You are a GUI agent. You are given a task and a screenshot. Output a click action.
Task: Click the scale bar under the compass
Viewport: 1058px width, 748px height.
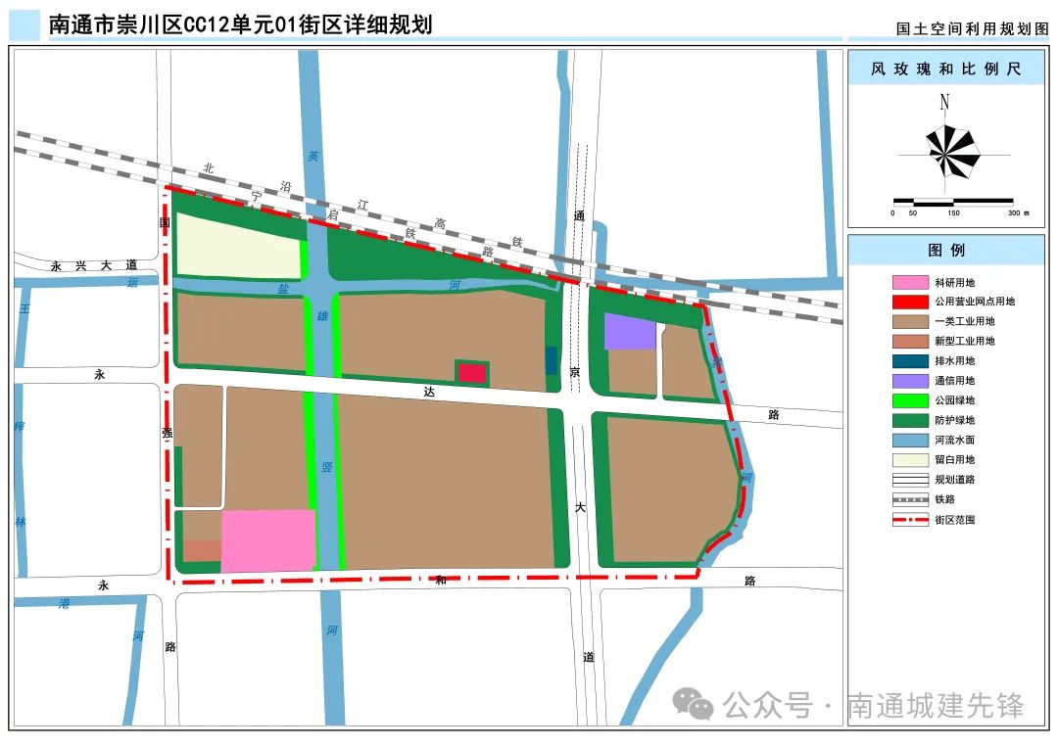[x=952, y=201]
